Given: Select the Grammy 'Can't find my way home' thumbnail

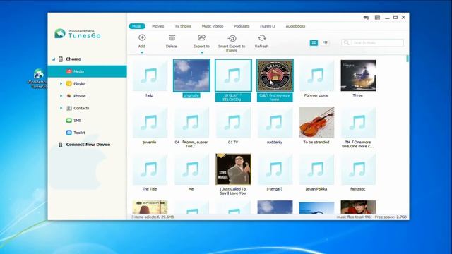Looking at the screenshot, I should 275,75.
